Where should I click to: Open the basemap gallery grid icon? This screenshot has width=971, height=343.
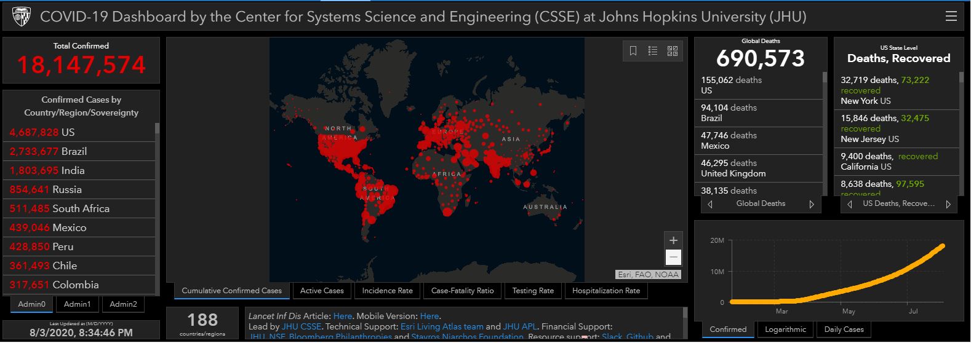tap(673, 51)
